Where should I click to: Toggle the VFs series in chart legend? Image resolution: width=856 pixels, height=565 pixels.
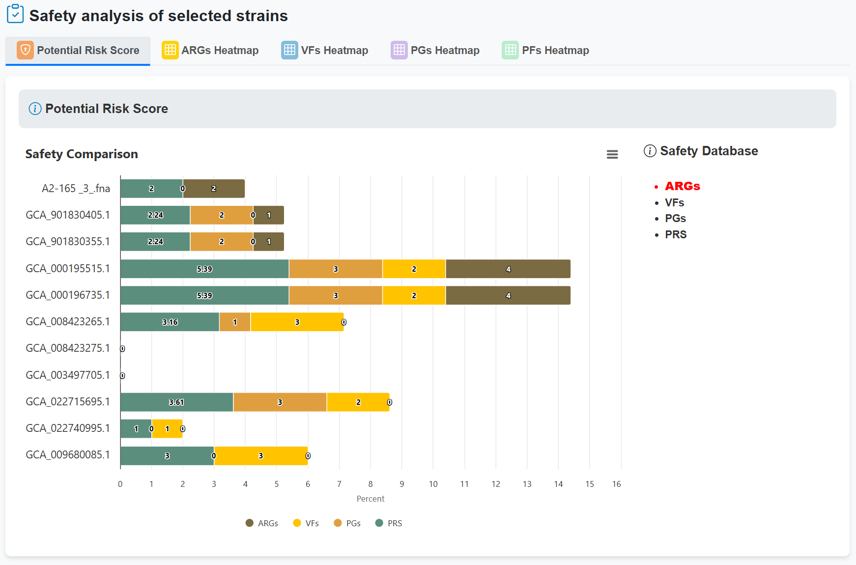306,523
